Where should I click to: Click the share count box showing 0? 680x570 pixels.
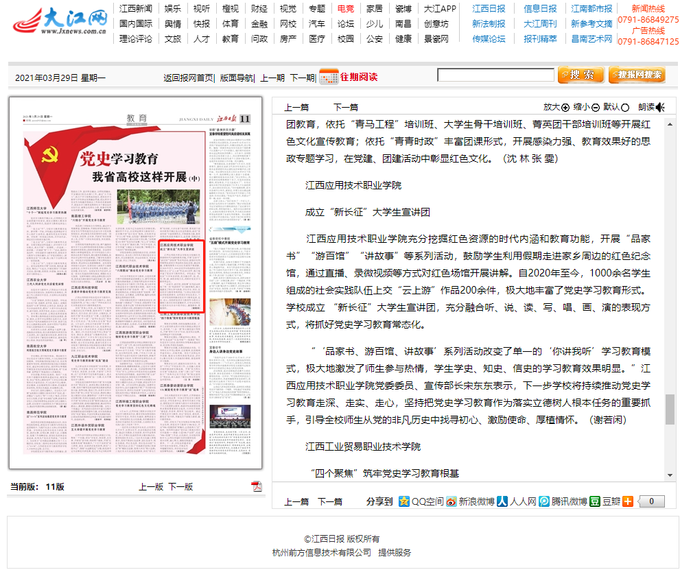pos(650,501)
